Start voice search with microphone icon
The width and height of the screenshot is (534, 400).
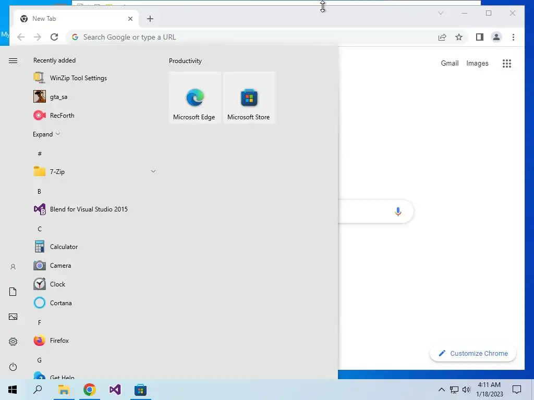point(398,211)
